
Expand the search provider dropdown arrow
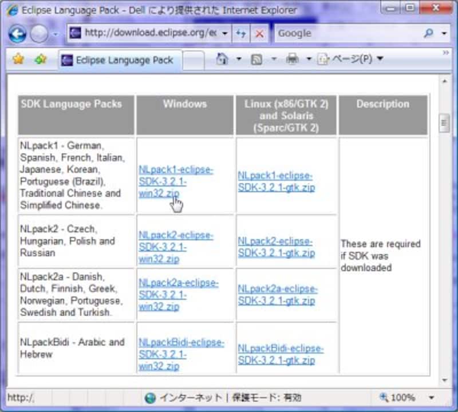click(x=444, y=33)
